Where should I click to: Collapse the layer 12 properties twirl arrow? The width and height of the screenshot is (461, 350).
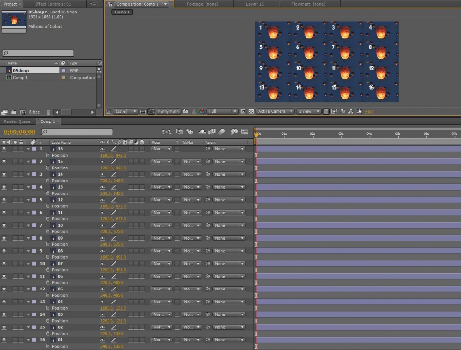click(28, 200)
